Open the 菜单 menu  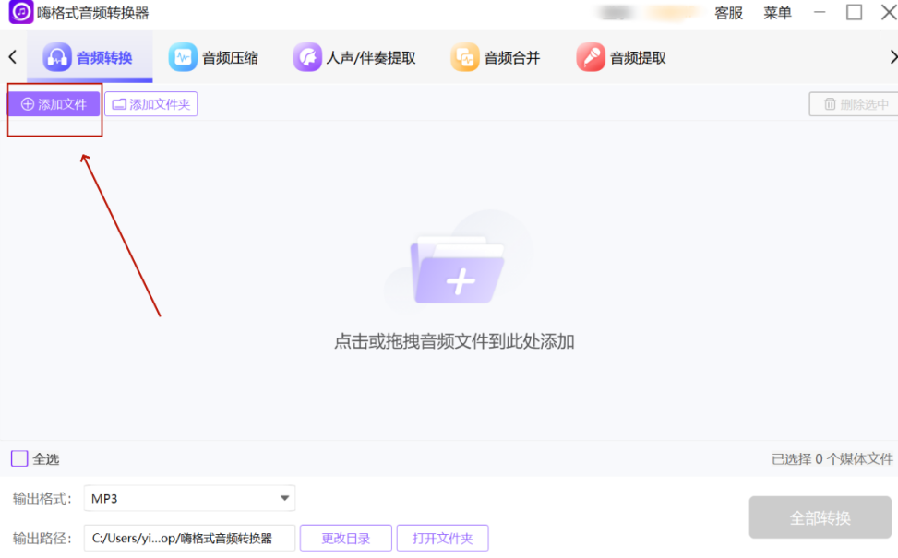coord(776,13)
